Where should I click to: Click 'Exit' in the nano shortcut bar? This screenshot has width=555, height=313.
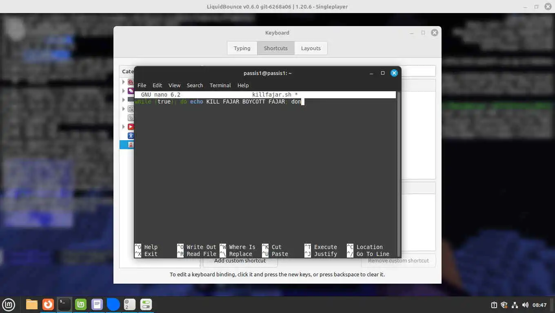pyautogui.click(x=151, y=254)
